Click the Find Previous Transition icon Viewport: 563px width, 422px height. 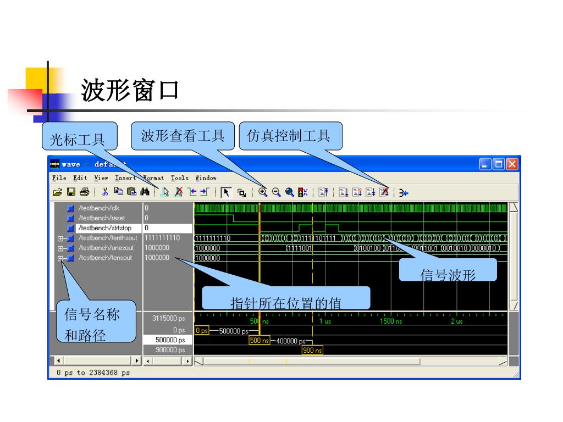pyautogui.click(x=192, y=192)
